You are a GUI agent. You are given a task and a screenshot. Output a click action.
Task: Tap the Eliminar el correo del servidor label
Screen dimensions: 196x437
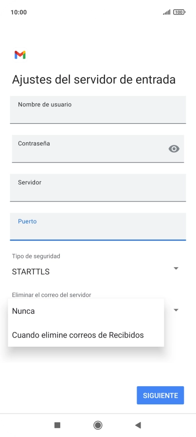[x=52, y=295]
